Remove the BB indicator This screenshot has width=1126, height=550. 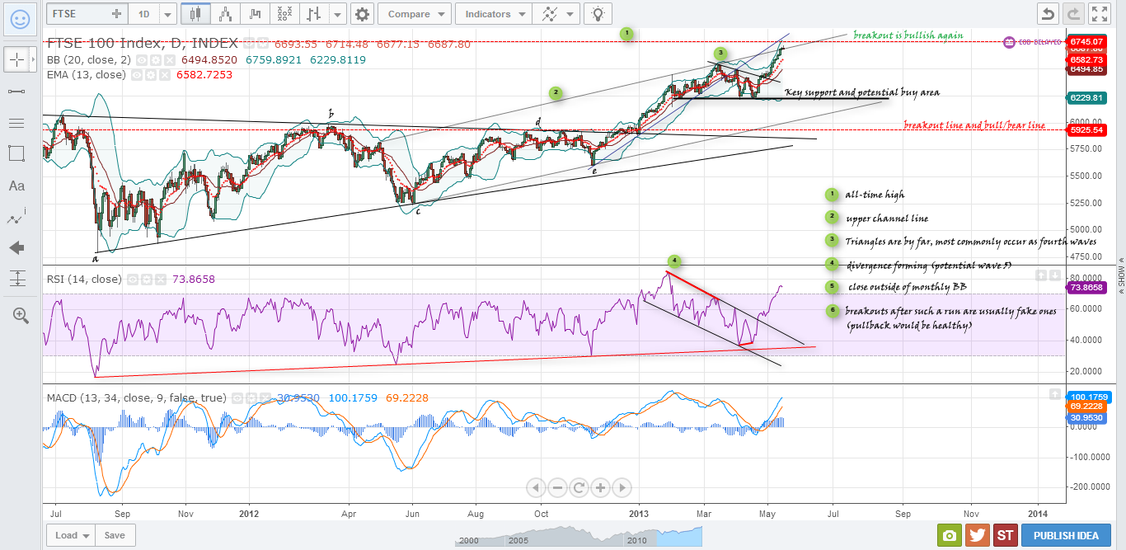170,59
